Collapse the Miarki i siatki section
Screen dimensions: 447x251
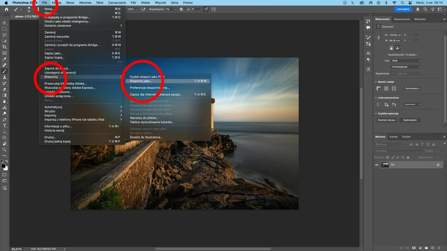click(x=376, y=82)
